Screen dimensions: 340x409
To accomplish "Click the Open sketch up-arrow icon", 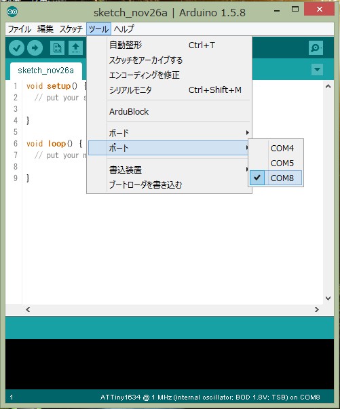I will coord(76,47).
